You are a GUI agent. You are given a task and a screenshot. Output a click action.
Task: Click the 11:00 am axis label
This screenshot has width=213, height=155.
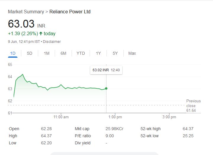(61, 117)
